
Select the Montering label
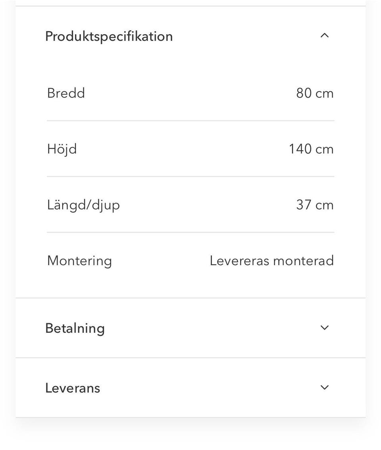pyautogui.click(x=79, y=261)
